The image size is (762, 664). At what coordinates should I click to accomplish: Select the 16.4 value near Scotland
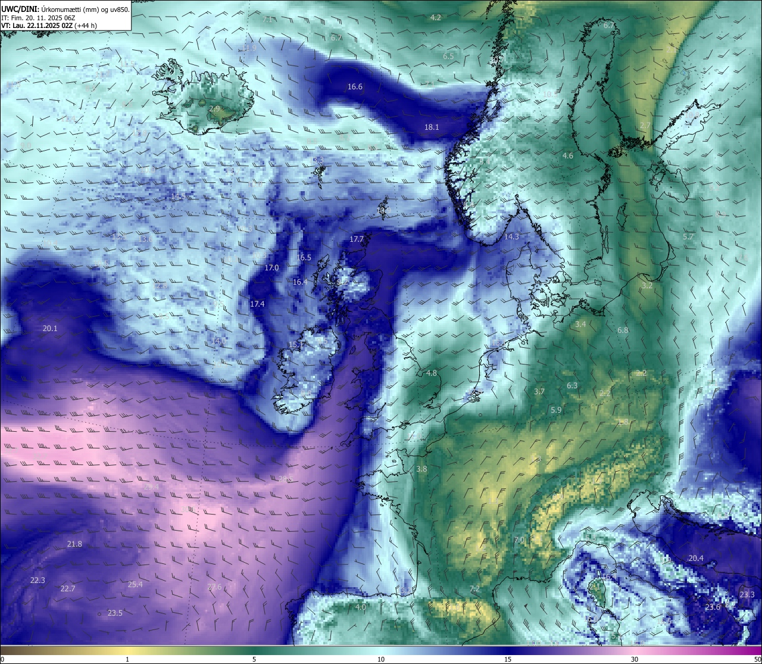300,282
